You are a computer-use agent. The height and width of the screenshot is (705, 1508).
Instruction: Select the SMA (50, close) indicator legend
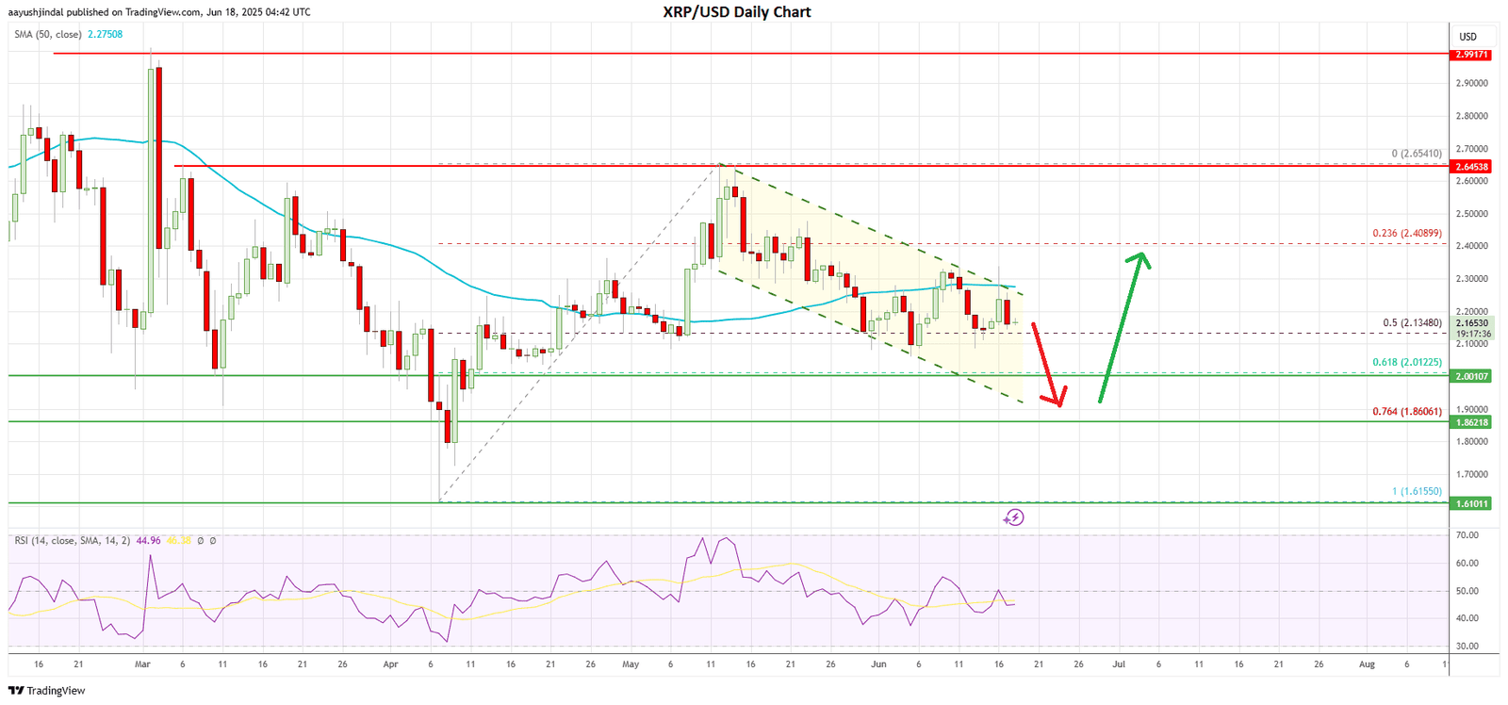tap(48, 35)
